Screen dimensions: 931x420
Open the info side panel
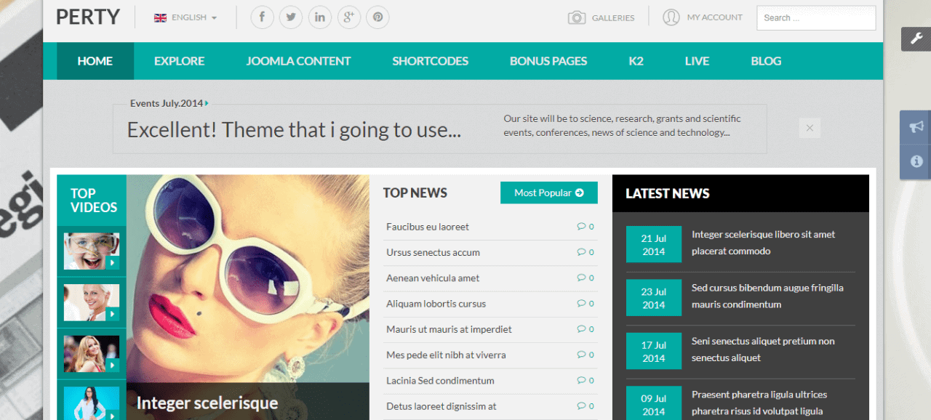(916, 161)
